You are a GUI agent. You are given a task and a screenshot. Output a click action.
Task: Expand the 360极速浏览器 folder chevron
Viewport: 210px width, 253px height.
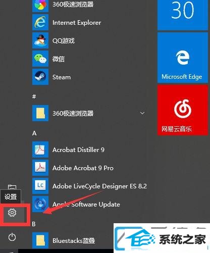coord(142,113)
